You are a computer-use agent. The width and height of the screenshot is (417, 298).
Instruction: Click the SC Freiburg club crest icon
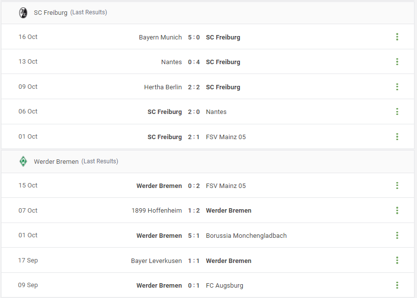23,13
